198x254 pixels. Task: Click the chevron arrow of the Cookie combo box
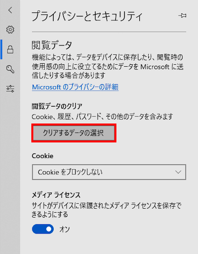click(178, 172)
